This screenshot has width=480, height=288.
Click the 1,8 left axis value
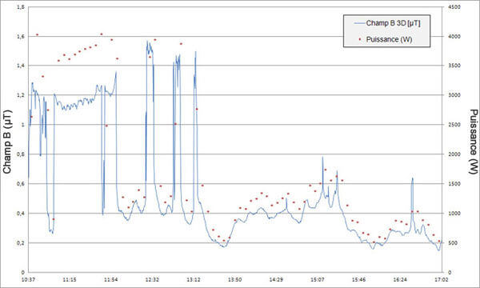pos(21,6)
